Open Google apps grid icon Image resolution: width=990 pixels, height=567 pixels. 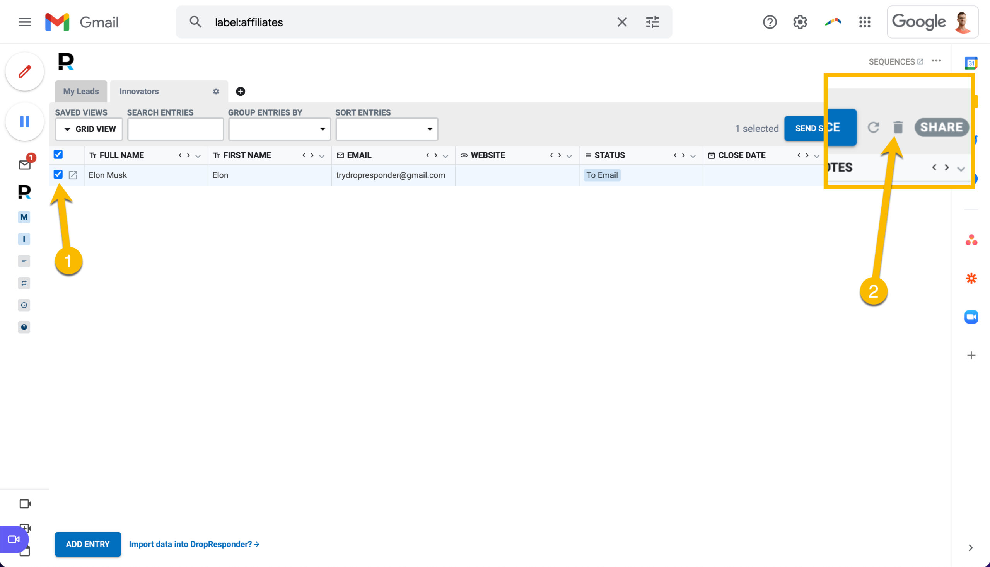coord(864,22)
